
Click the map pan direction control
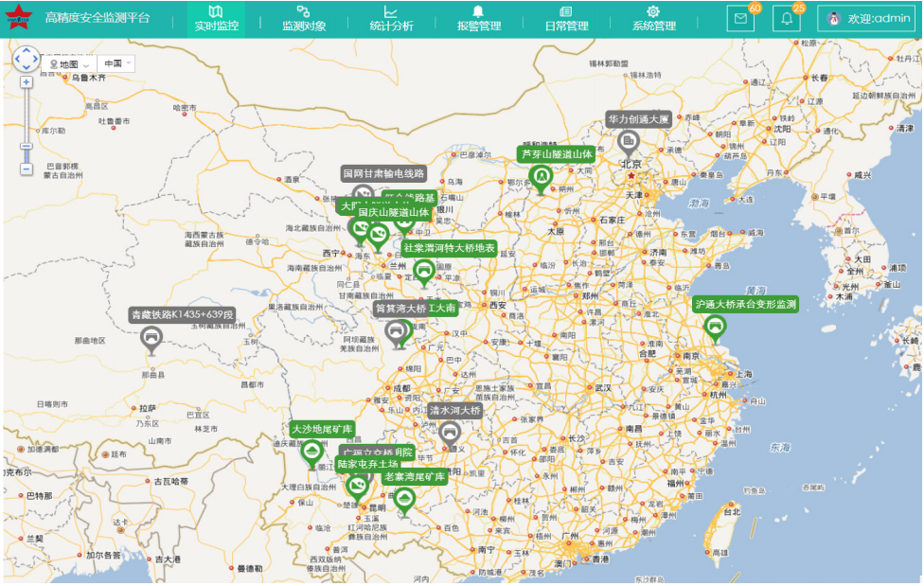pyautogui.click(x=27, y=59)
